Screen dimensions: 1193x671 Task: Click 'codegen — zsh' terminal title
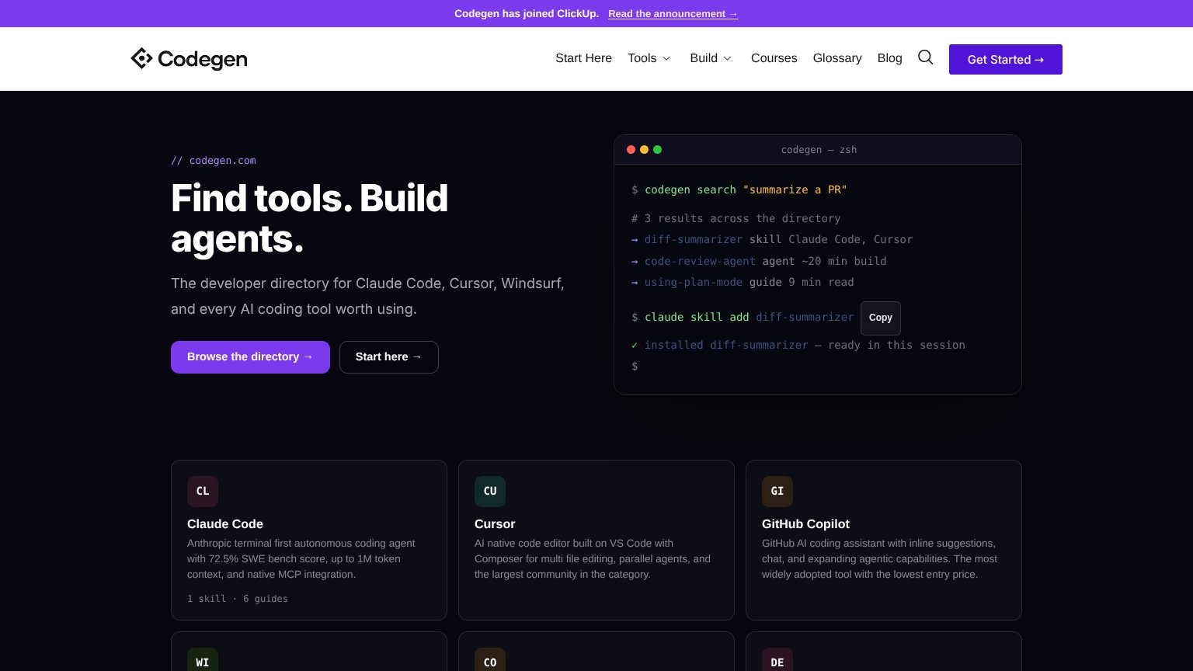819,150
